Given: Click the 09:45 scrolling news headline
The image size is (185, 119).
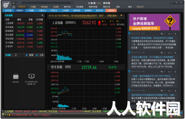Looking at the screenshot, I should click(84, 16).
